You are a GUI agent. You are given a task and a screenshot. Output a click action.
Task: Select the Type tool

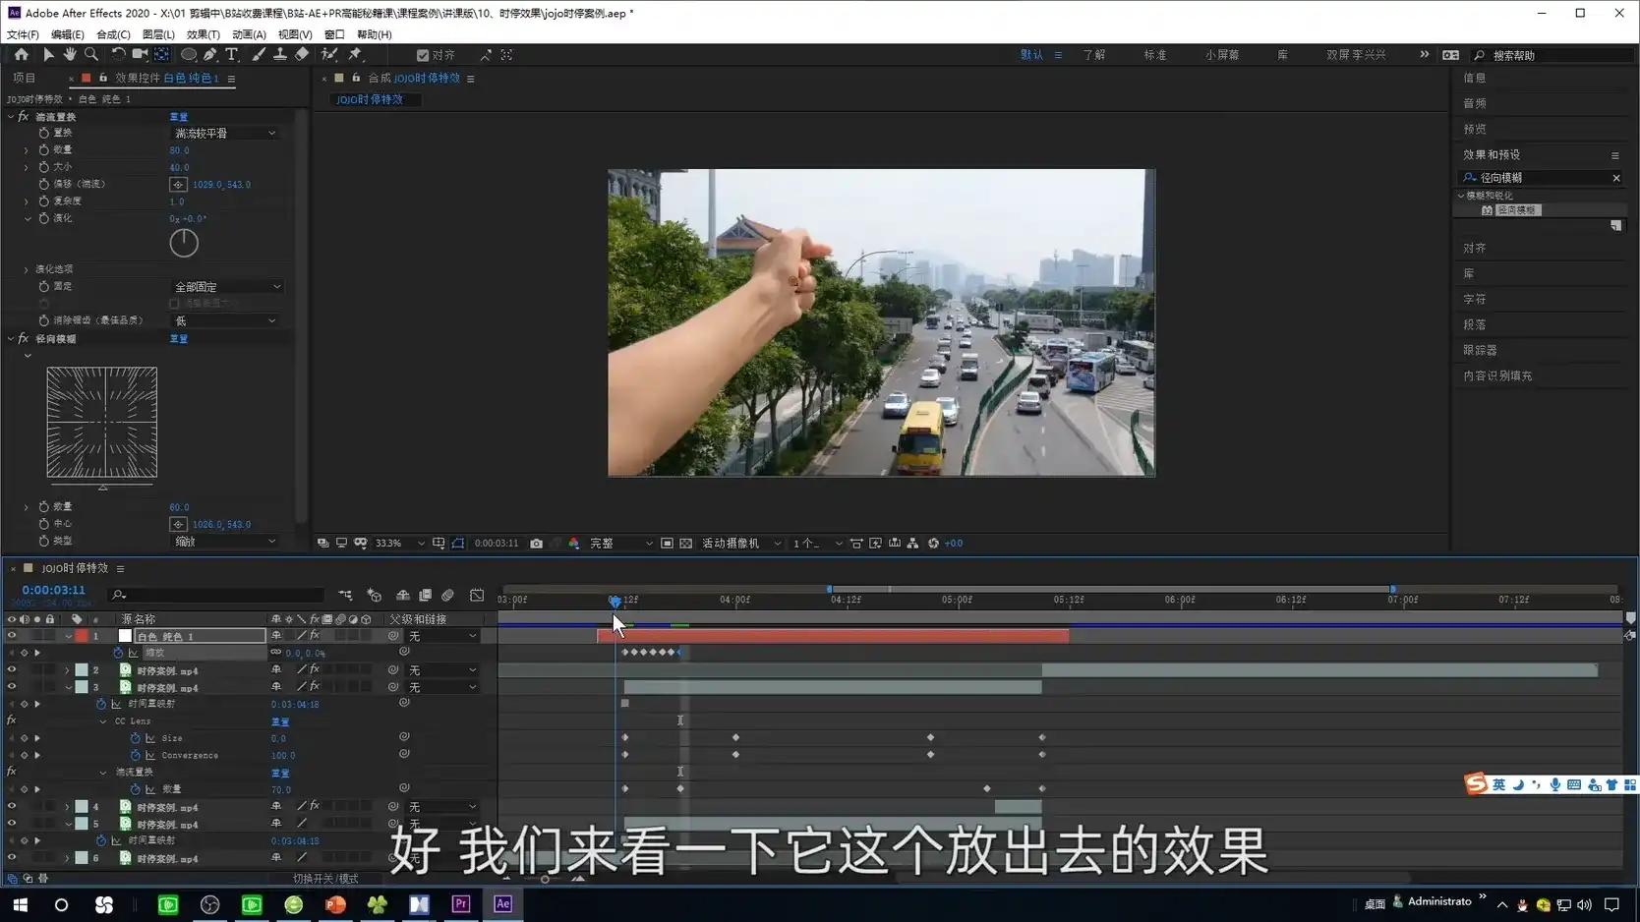coord(231,55)
